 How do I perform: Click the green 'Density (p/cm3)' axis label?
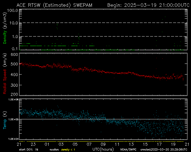point(5,28)
